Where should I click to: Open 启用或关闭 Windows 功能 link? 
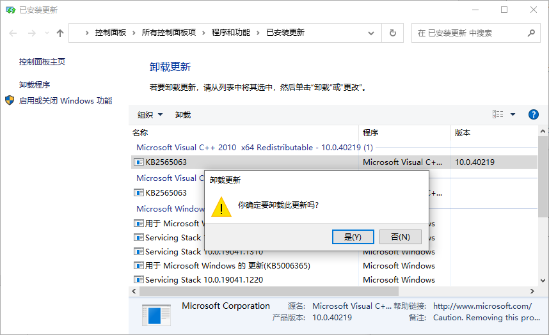65,100
